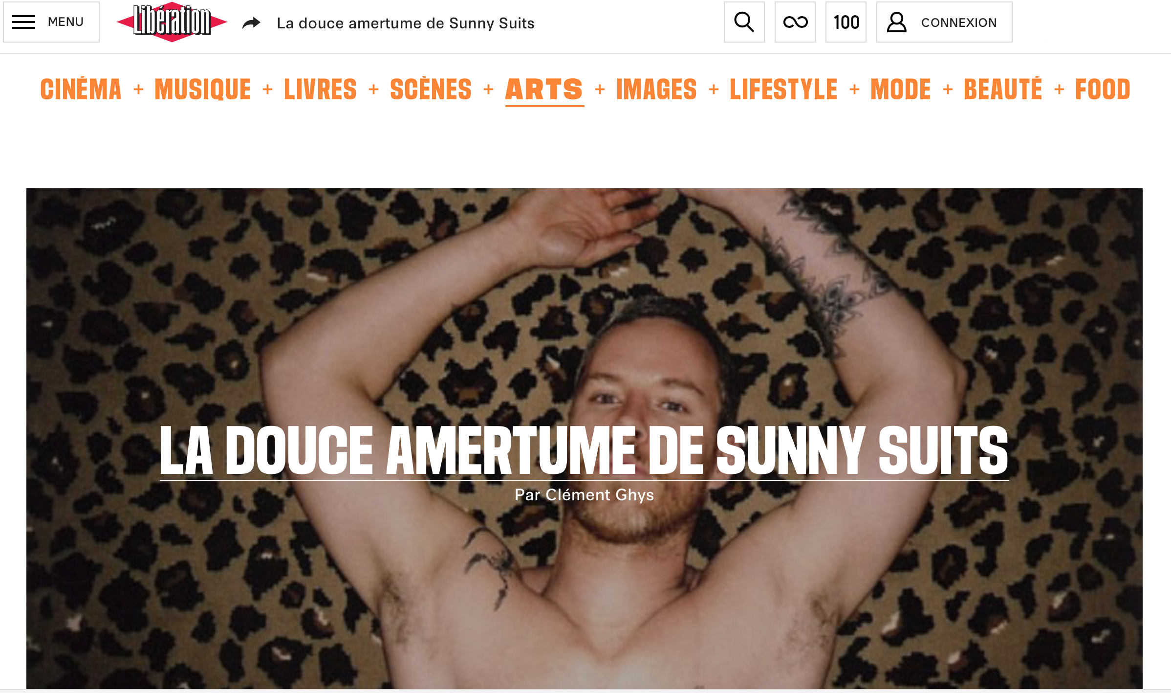Open the CONNEXION login link

[959, 22]
